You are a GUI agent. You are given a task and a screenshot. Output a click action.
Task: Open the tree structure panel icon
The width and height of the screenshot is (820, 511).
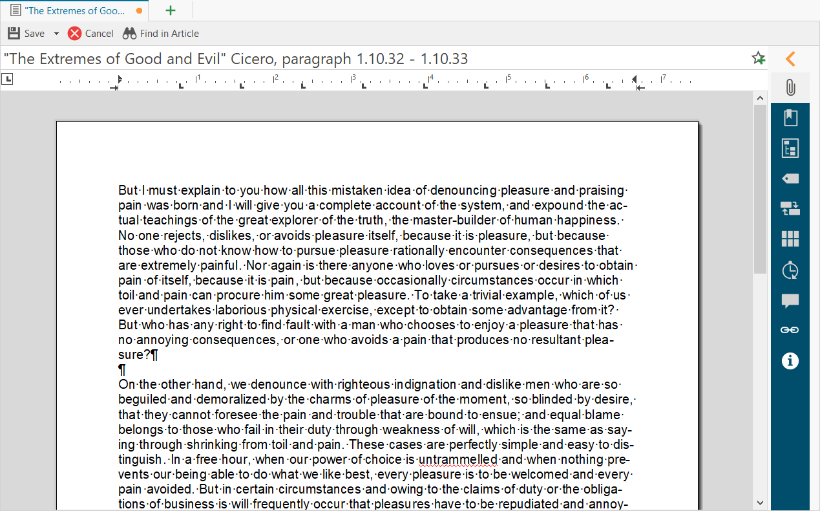pyautogui.click(x=790, y=148)
